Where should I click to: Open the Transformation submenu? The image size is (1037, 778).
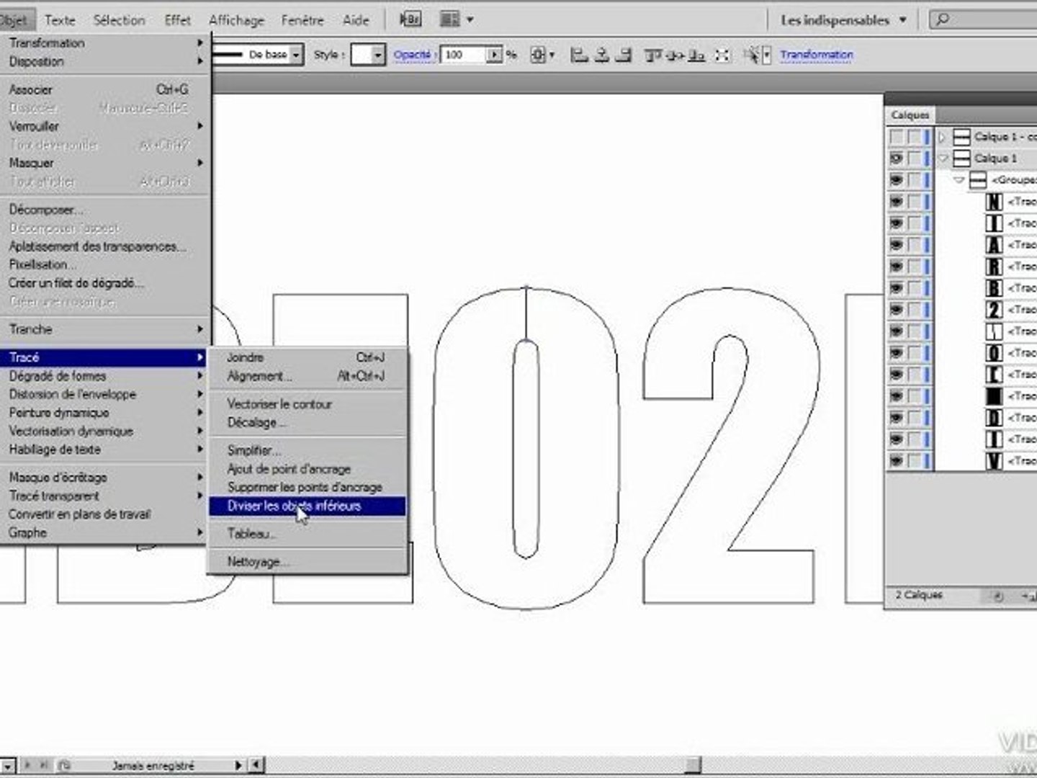(104, 43)
